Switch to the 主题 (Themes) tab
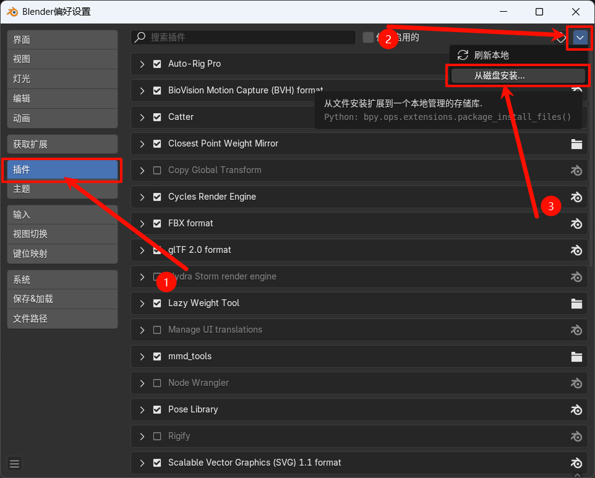This screenshot has height=478, width=595. click(x=62, y=189)
